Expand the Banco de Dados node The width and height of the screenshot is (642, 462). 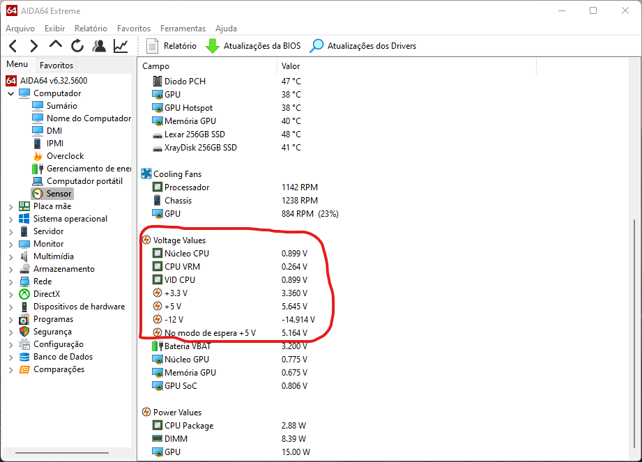point(10,357)
